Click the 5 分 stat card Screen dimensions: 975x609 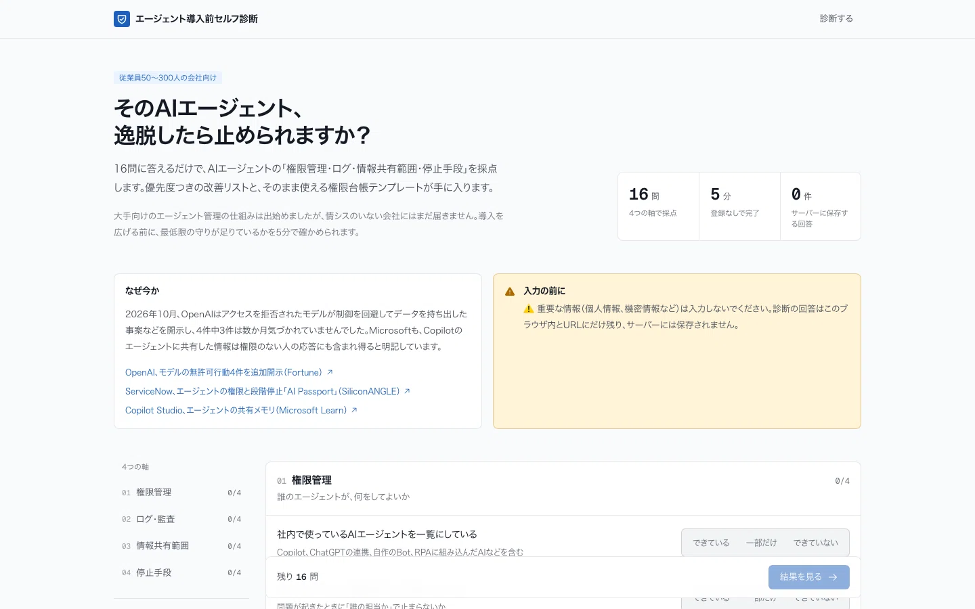739,206
